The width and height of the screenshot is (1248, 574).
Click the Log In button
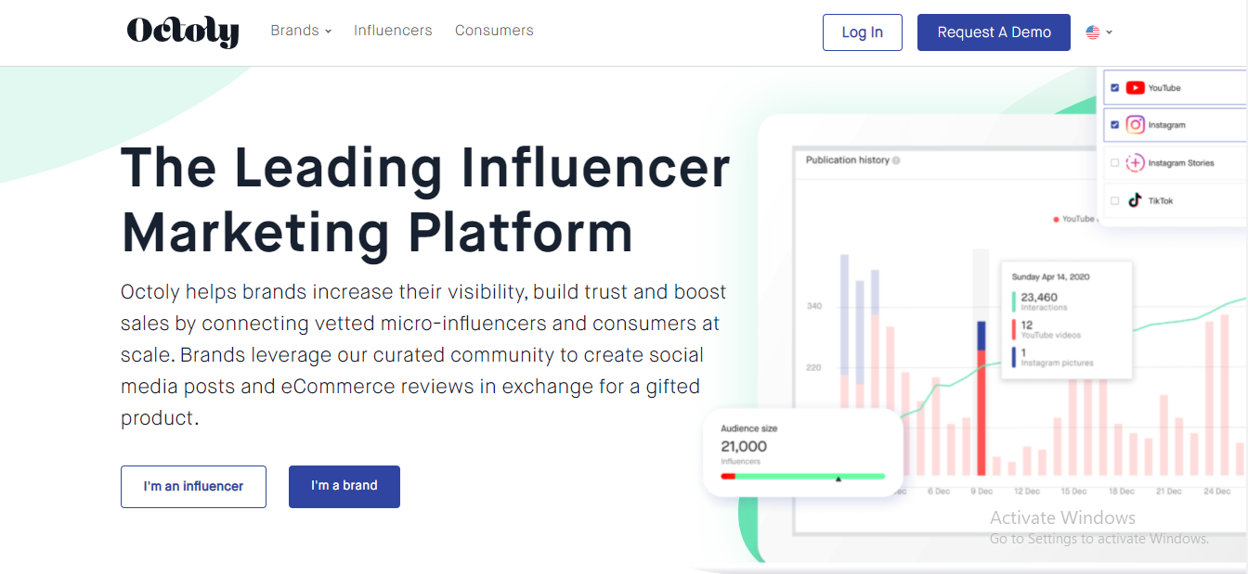(x=863, y=32)
